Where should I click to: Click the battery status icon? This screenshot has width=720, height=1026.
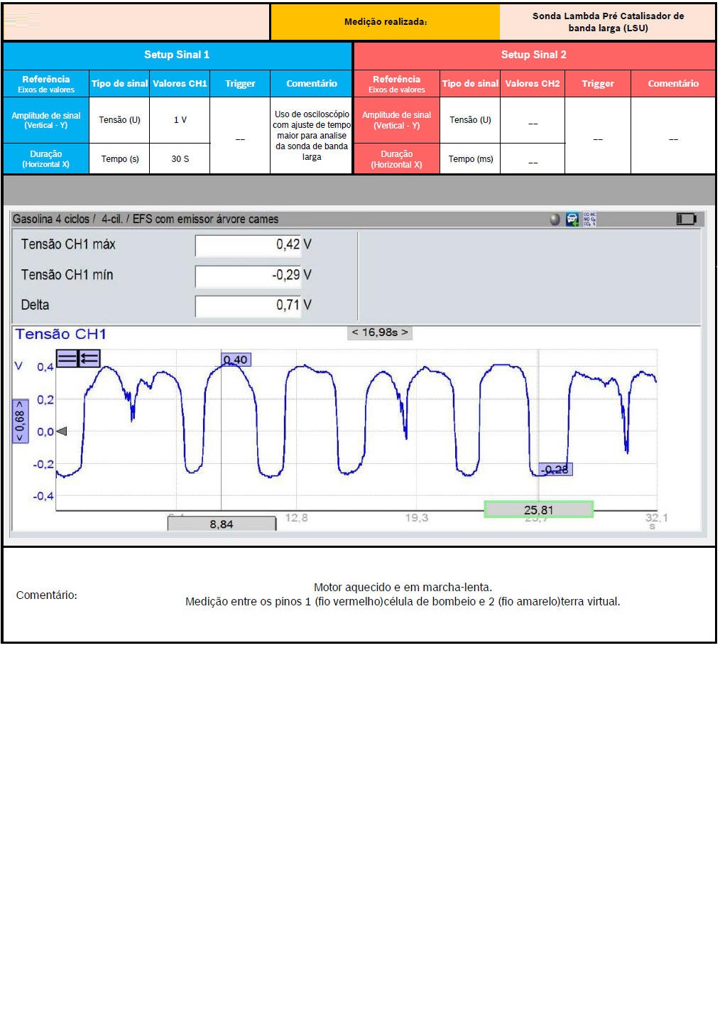[x=686, y=219]
